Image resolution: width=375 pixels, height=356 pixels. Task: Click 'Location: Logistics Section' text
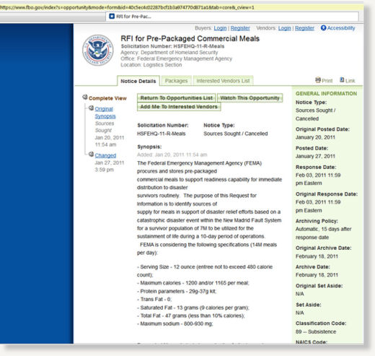pos(151,65)
